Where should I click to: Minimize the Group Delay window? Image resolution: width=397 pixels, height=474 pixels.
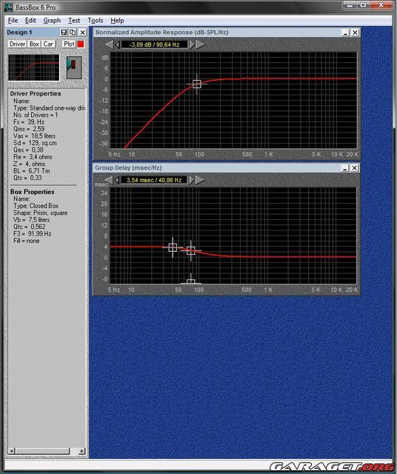click(345, 168)
